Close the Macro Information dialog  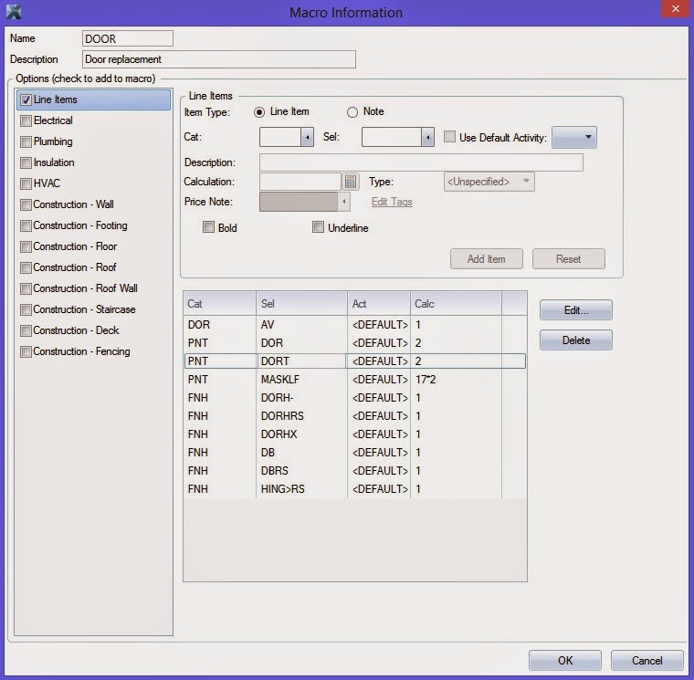coord(675,9)
